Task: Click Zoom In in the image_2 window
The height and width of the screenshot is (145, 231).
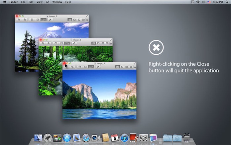Action: 49,43
